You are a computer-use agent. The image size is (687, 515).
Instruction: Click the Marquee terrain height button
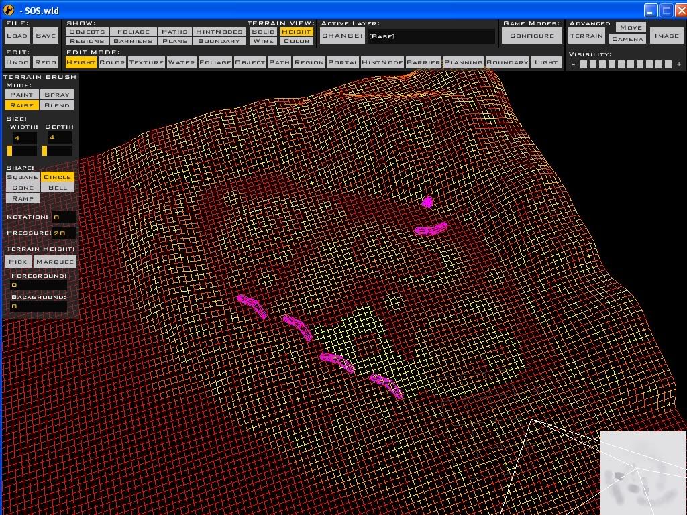pos(55,262)
